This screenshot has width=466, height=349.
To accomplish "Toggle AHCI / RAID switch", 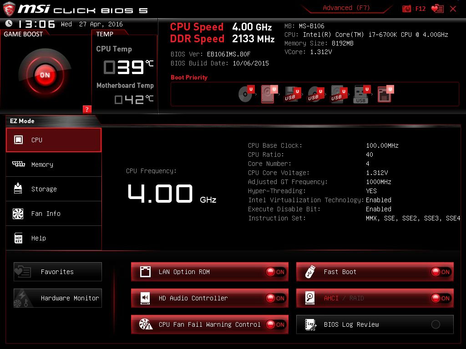I will coord(441,298).
